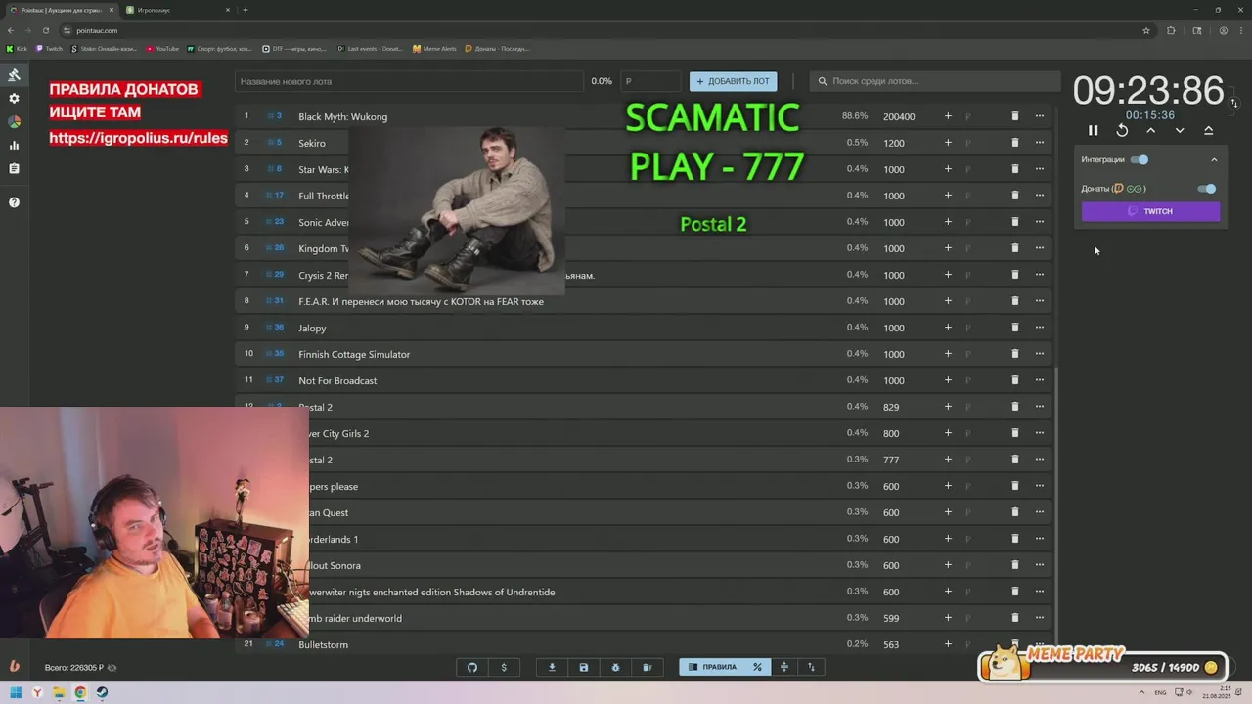Toggle the Интеграции switch
This screenshot has height=704, width=1252.
[x=1140, y=159]
